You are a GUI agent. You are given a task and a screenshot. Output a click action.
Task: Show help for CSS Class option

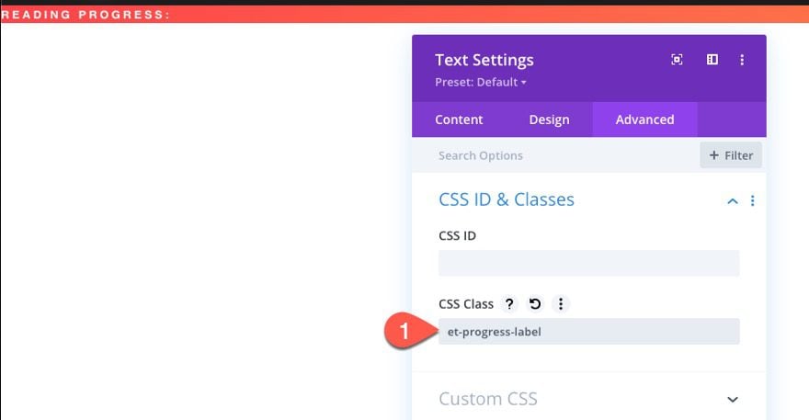pos(509,303)
